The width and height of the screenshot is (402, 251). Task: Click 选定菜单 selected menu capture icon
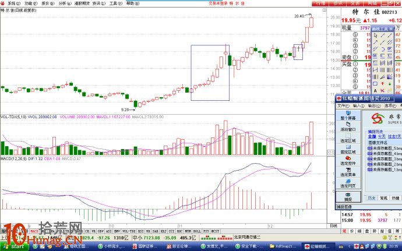point(348,172)
